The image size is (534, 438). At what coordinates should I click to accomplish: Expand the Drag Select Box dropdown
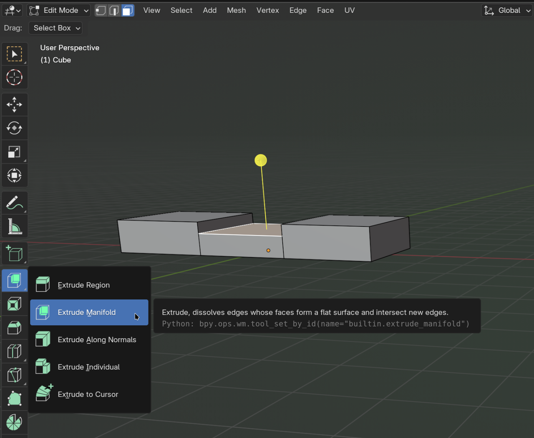click(x=55, y=28)
